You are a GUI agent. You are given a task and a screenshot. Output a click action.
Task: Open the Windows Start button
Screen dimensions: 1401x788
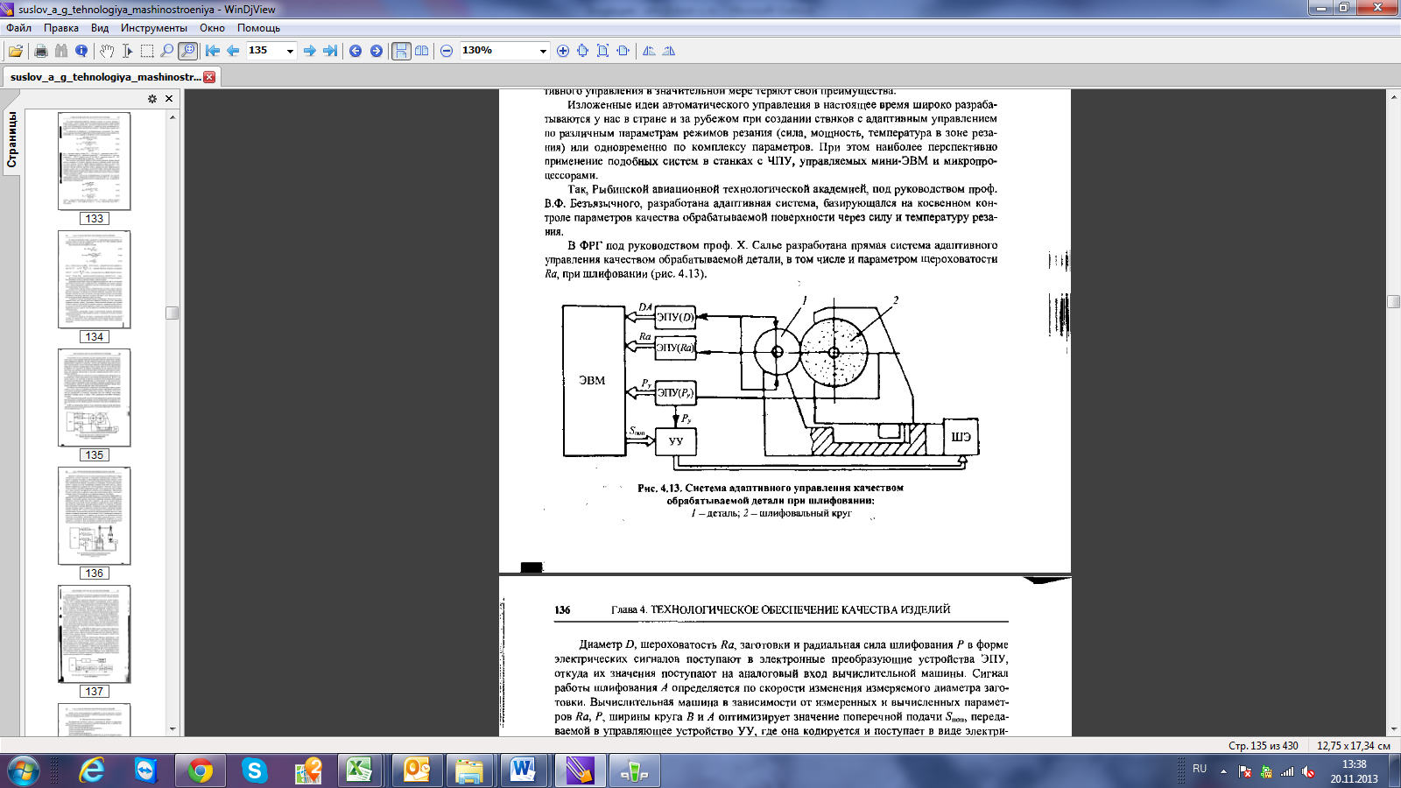(23, 771)
